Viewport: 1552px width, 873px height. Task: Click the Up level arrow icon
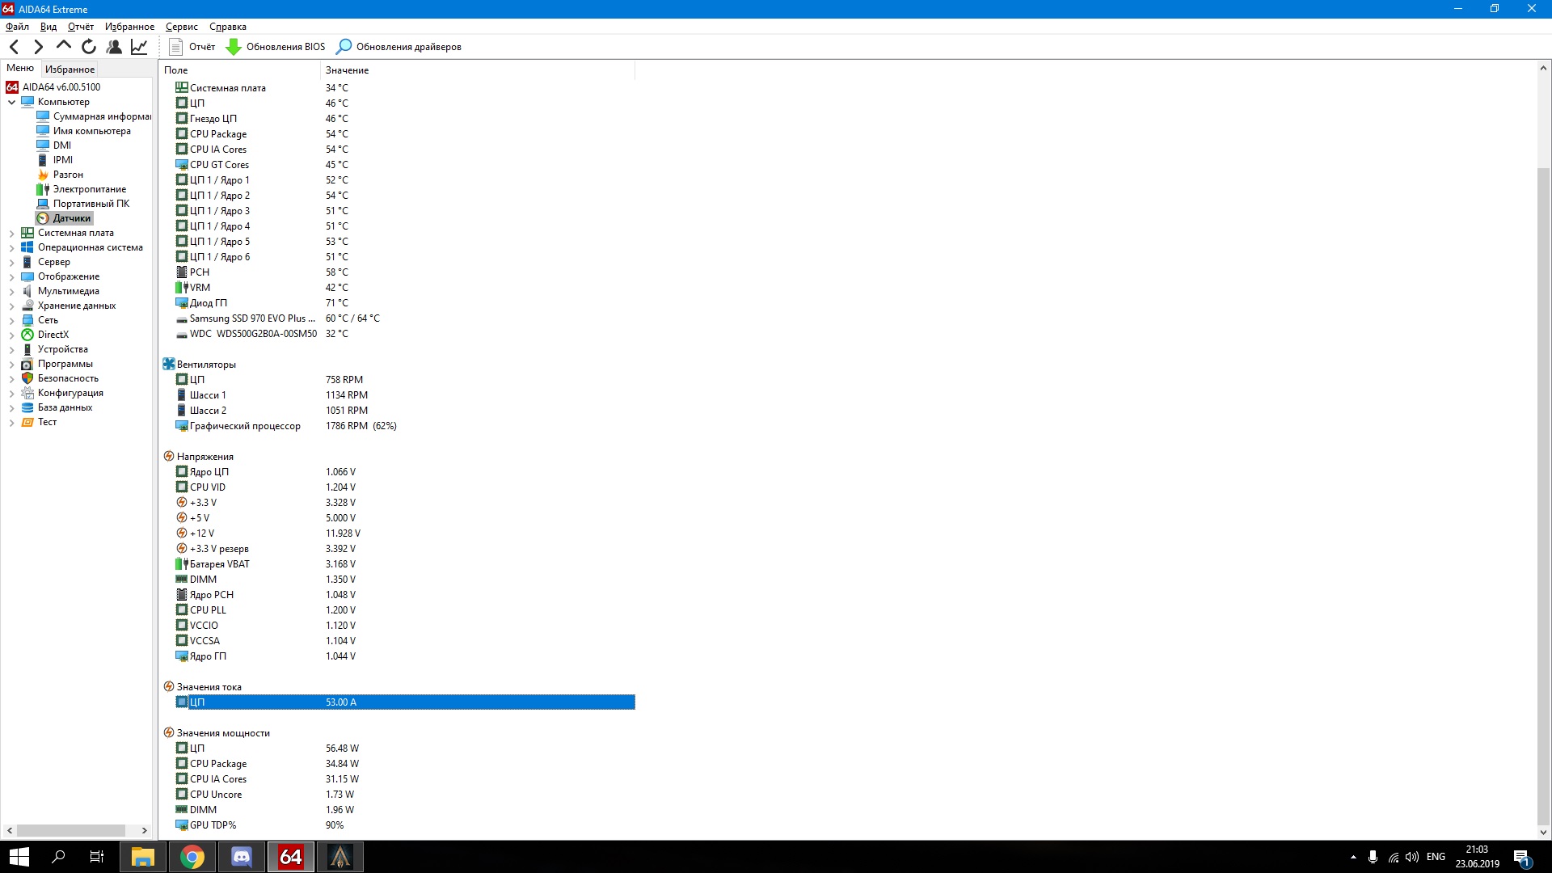pyautogui.click(x=64, y=46)
